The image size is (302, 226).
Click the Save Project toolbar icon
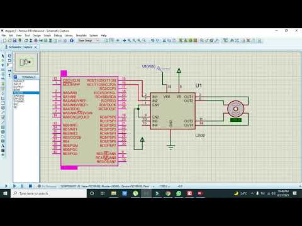14,40
